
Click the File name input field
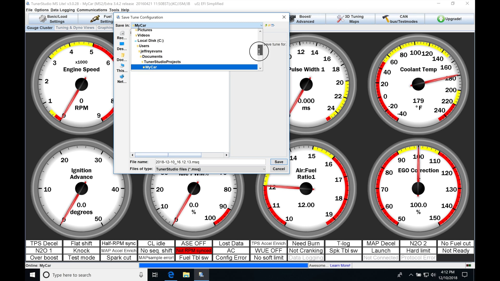tap(210, 162)
